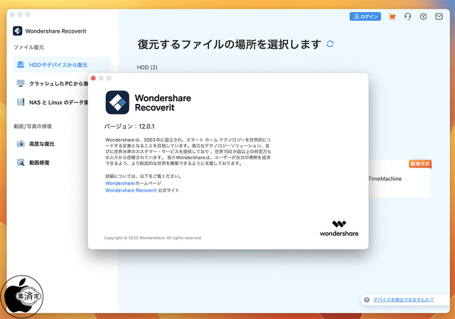Click the HDD drive icon in the sidebar
This screenshot has width=455, height=319.
[21, 65]
